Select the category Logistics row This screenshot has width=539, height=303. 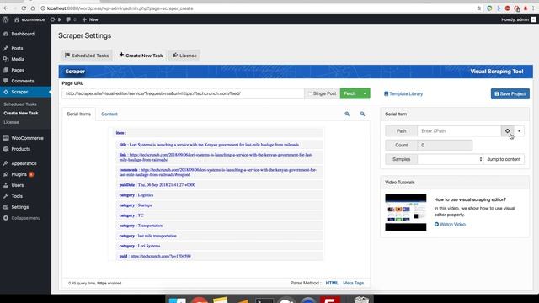tap(219, 195)
